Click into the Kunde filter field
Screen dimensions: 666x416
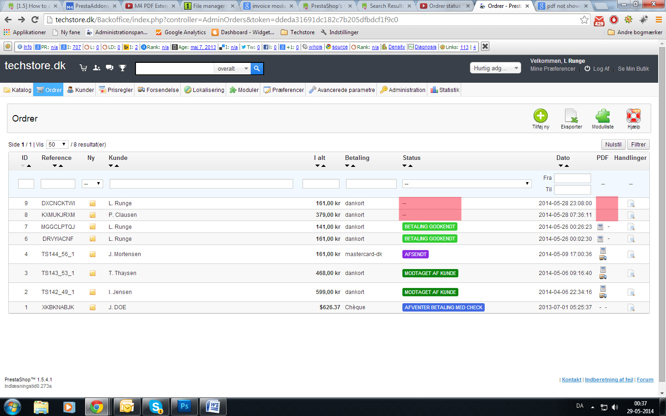point(201,184)
